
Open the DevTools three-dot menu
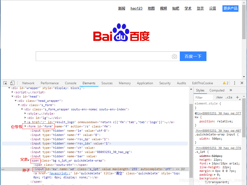[x=234, y=83]
